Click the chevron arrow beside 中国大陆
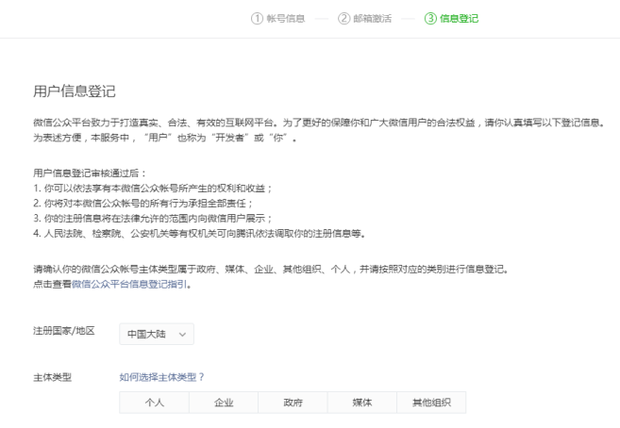This screenshot has width=620, height=428. 181,334
